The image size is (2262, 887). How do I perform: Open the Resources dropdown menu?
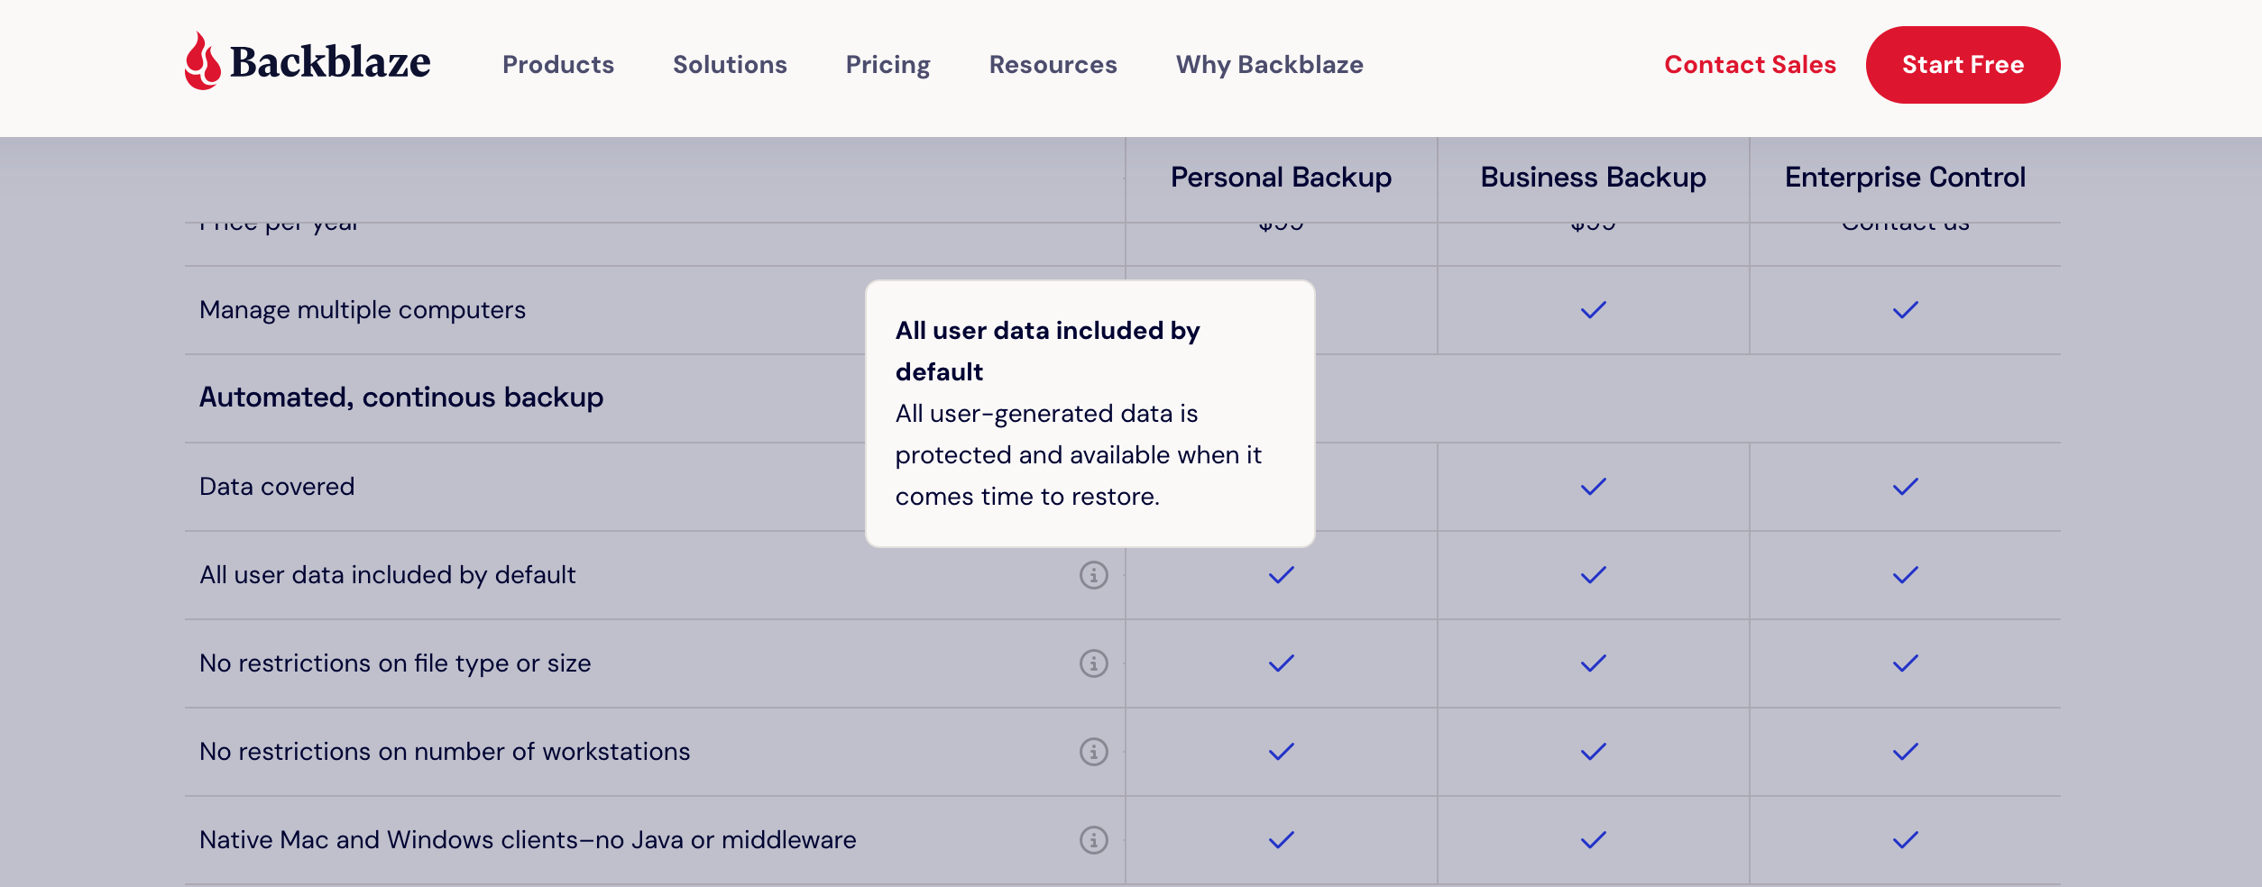click(x=1053, y=65)
